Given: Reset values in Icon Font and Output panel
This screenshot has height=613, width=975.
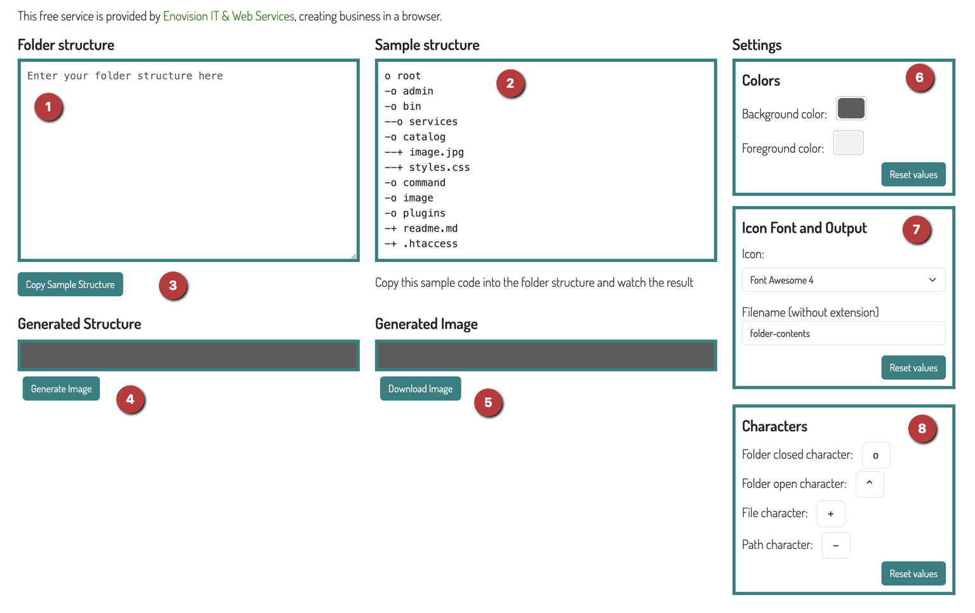Looking at the screenshot, I should pos(913,368).
